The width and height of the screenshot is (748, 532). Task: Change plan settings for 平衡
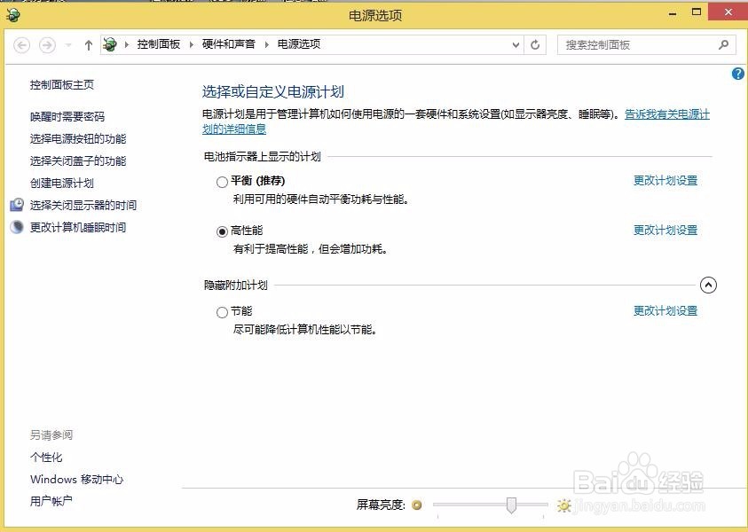click(x=665, y=181)
